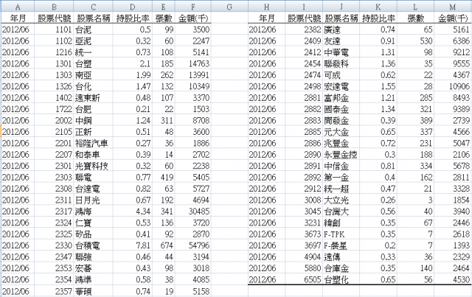Click the 大立光 stock name cell

pyautogui.click(x=341, y=200)
